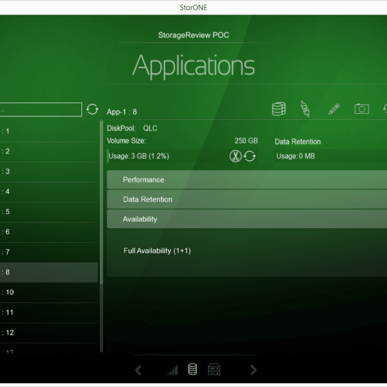The height and width of the screenshot is (387, 387).
Task: Open the signal bars performance icon in bottom nav
Action: pyautogui.click(x=172, y=370)
